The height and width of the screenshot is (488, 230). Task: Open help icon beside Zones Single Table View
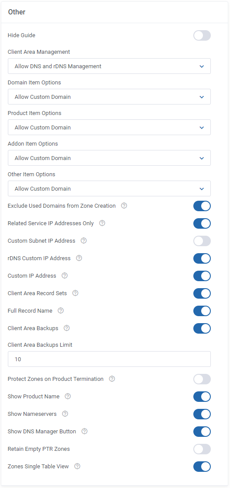tap(77, 466)
